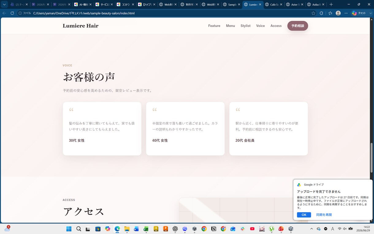Viewport: 374px width, 234px height.
Task: Open Google Chrome from taskbar
Action: point(204,229)
